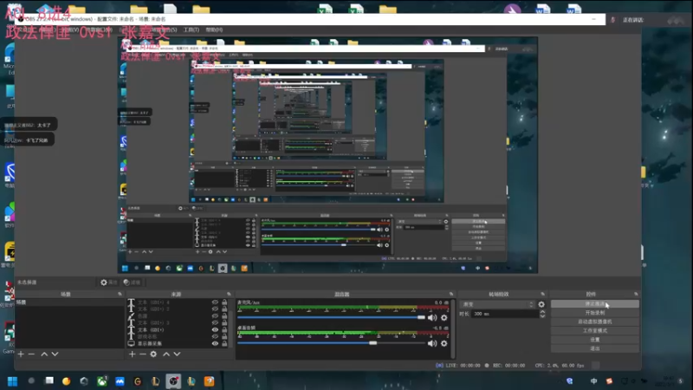Add a new source with plus icon
The width and height of the screenshot is (693, 390).
(133, 354)
